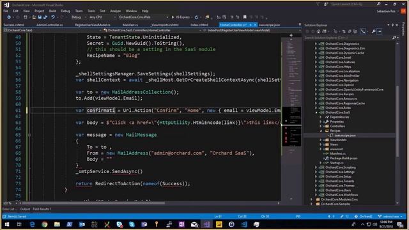409x230 pixels.
Task: Open Outlook from the taskbar
Action: tap(82, 224)
